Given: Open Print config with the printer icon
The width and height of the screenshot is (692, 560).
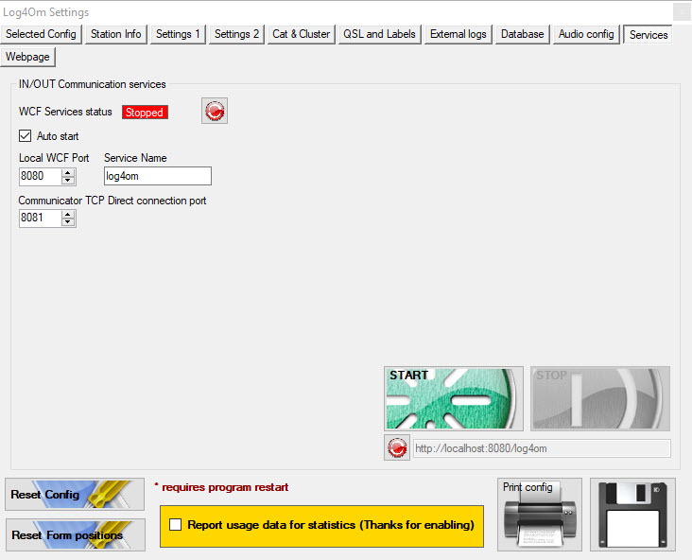Looking at the screenshot, I should (539, 515).
